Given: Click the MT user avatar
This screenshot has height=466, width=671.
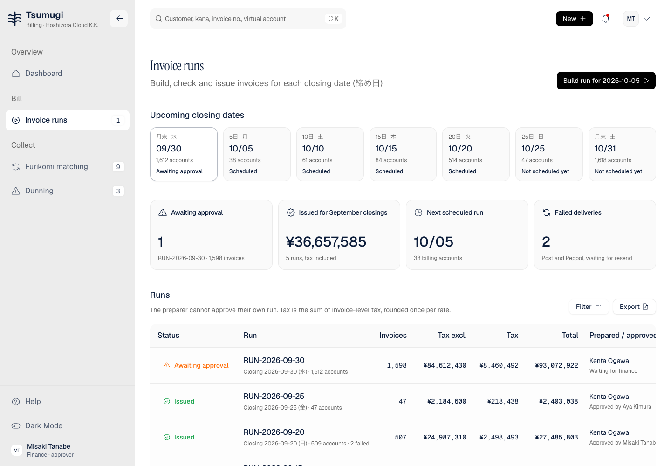Looking at the screenshot, I should pos(631,19).
